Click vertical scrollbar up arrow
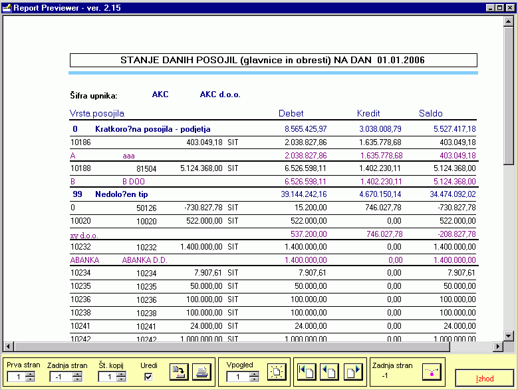 tap(508, 22)
